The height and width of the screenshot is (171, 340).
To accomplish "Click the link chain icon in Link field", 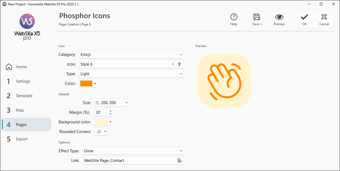I will tap(179, 161).
